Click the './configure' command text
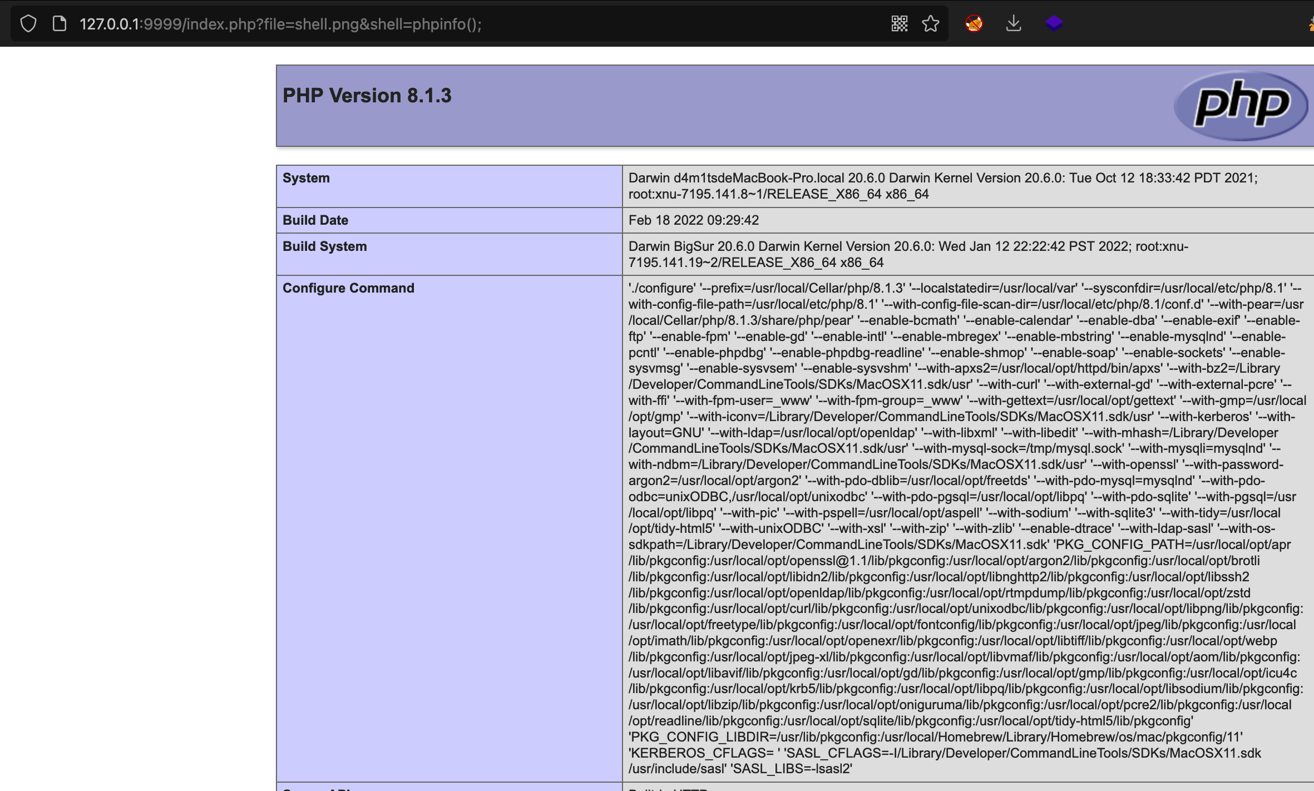 pos(662,288)
